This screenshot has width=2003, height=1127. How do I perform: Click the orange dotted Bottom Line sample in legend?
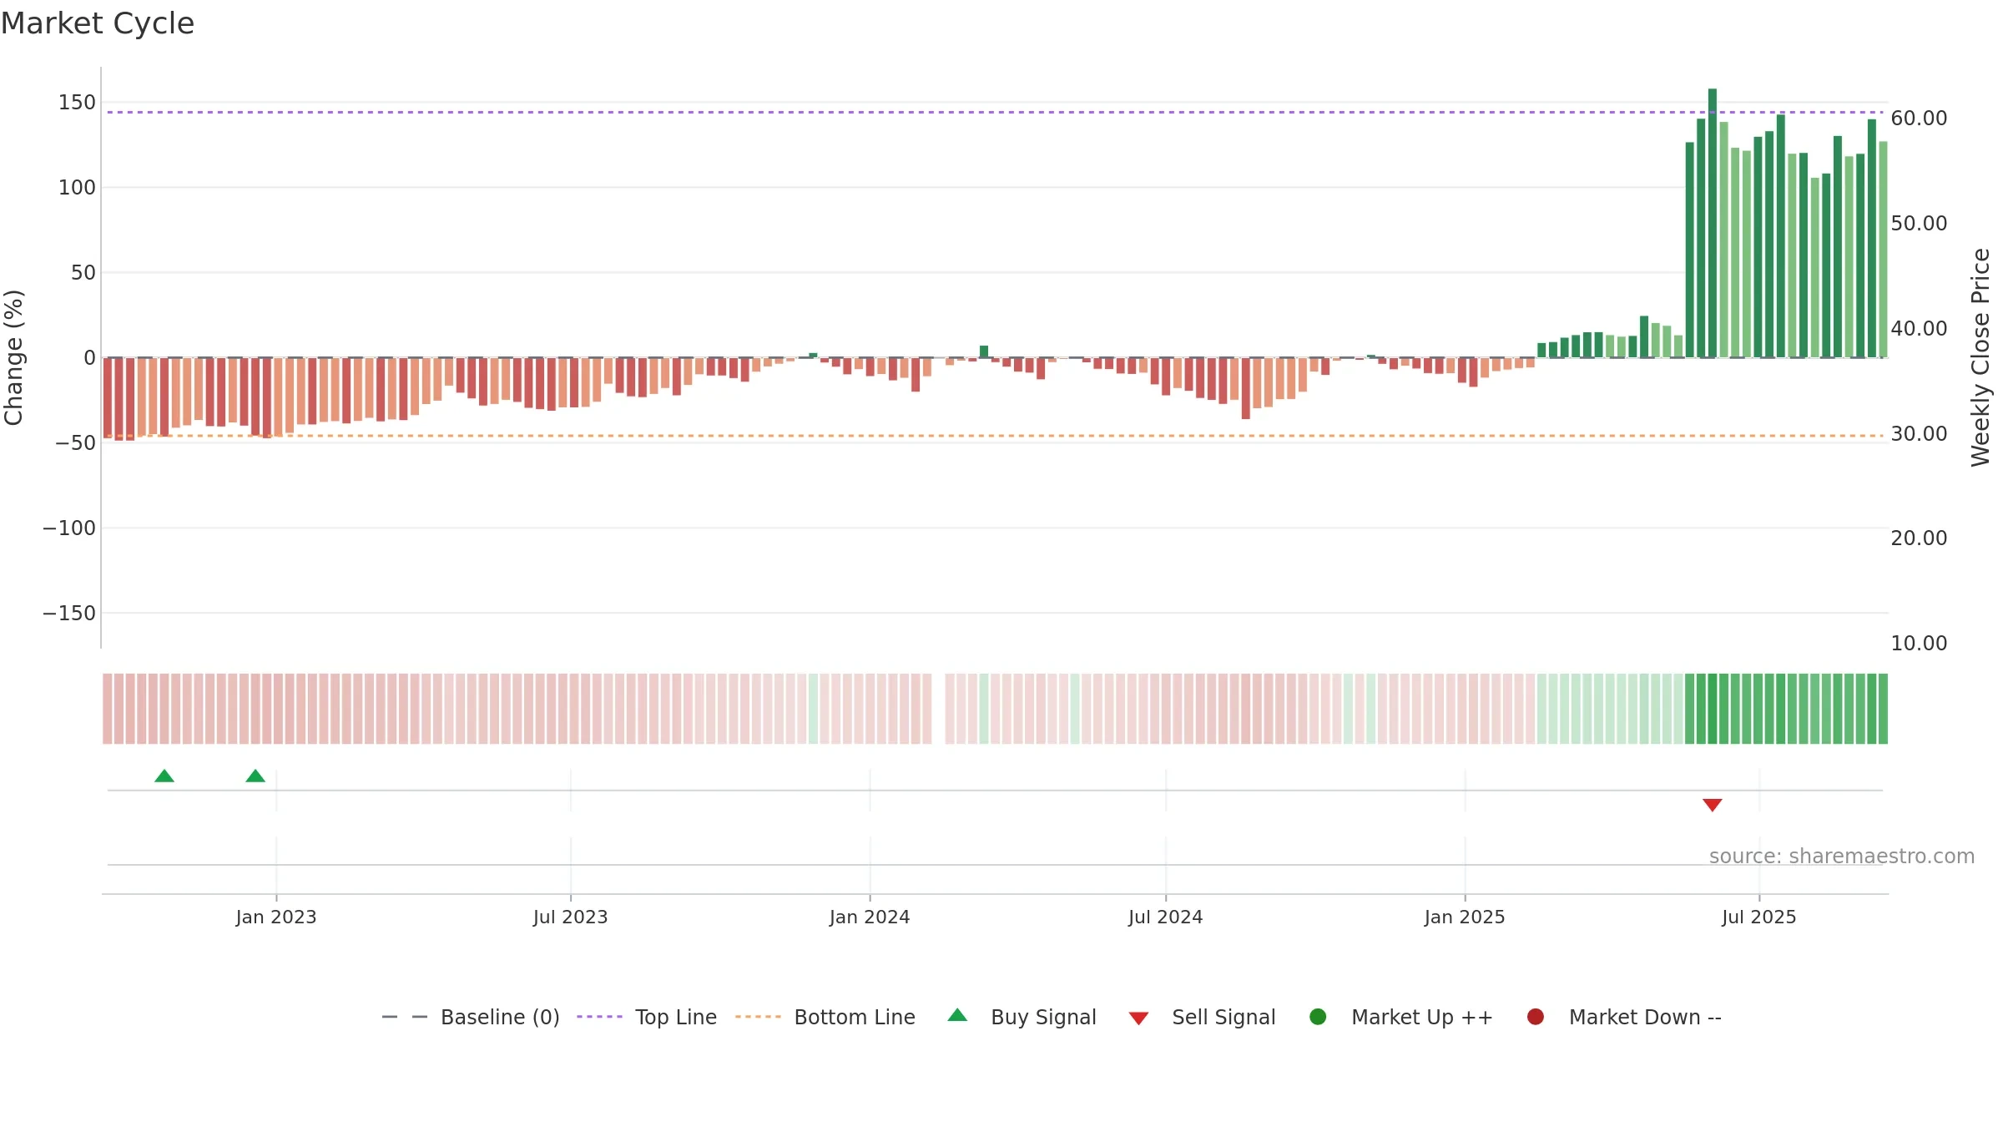coord(758,1017)
